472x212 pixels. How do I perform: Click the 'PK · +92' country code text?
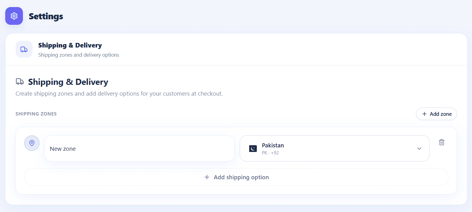[270, 153]
